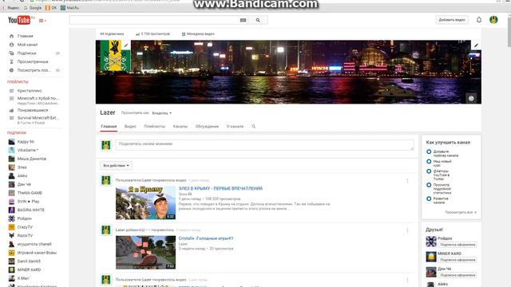Image resolution: width=511 pixels, height=287 pixels.
Task: Open the 'Владелец' view-as dropdown
Action: 161,113
